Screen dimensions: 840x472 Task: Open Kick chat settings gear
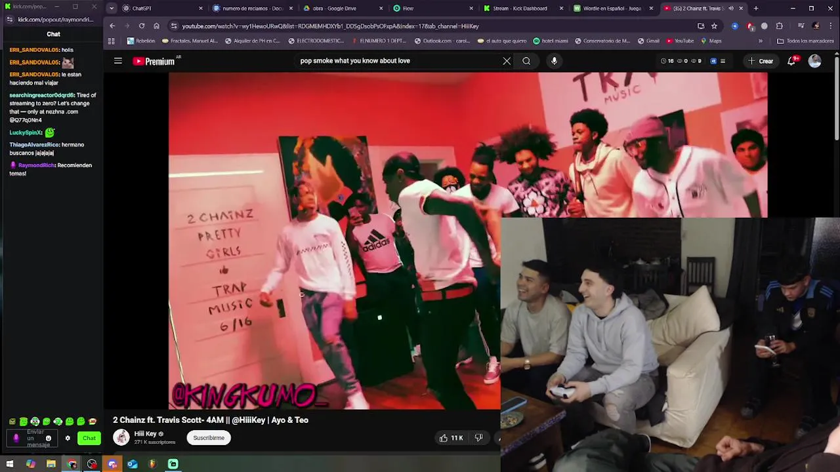pos(68,438)
